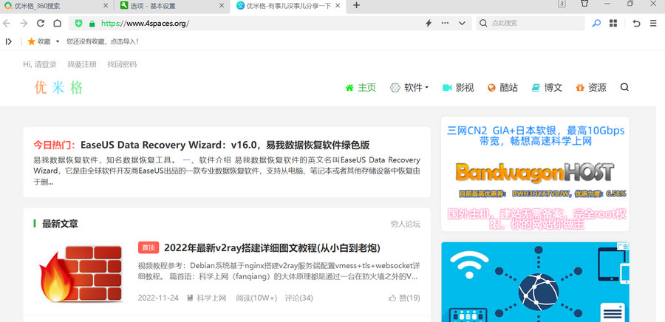Screen dimensions: 665x322
Task: Toggle the bookmarks sidebar expander
Action: pyautogui.click(x=9, y=41)
